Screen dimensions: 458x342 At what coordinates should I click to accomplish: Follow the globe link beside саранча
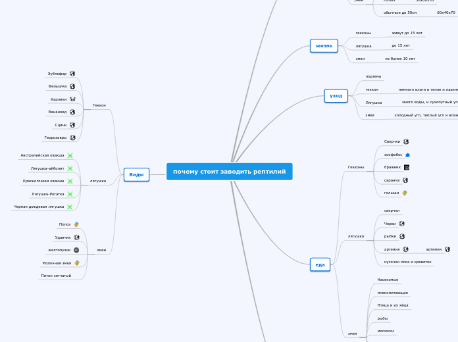click(405, 180)
